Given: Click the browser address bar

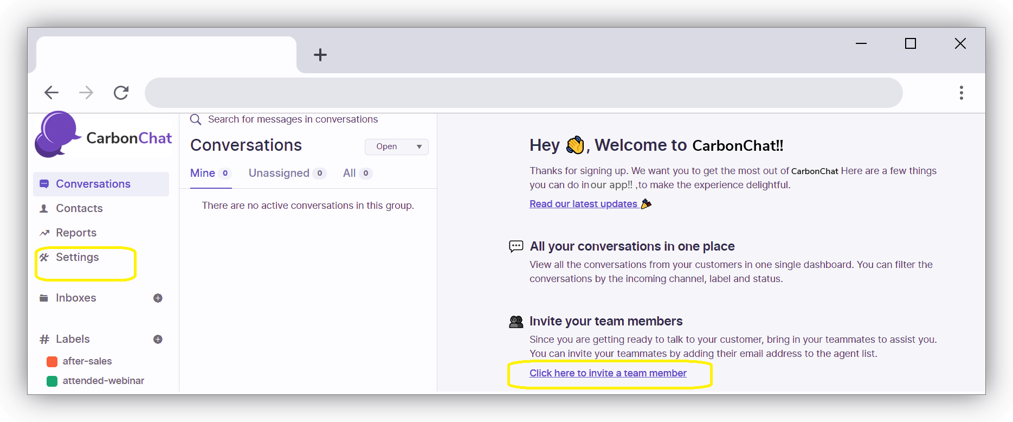Looking at the screenshot, I should pyautogui.click(x=523, y=93).
